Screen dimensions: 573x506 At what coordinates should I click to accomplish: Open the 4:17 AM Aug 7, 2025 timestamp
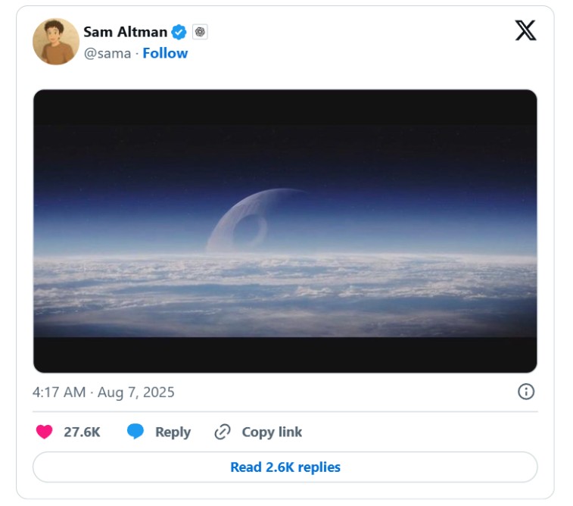[104, 392]
